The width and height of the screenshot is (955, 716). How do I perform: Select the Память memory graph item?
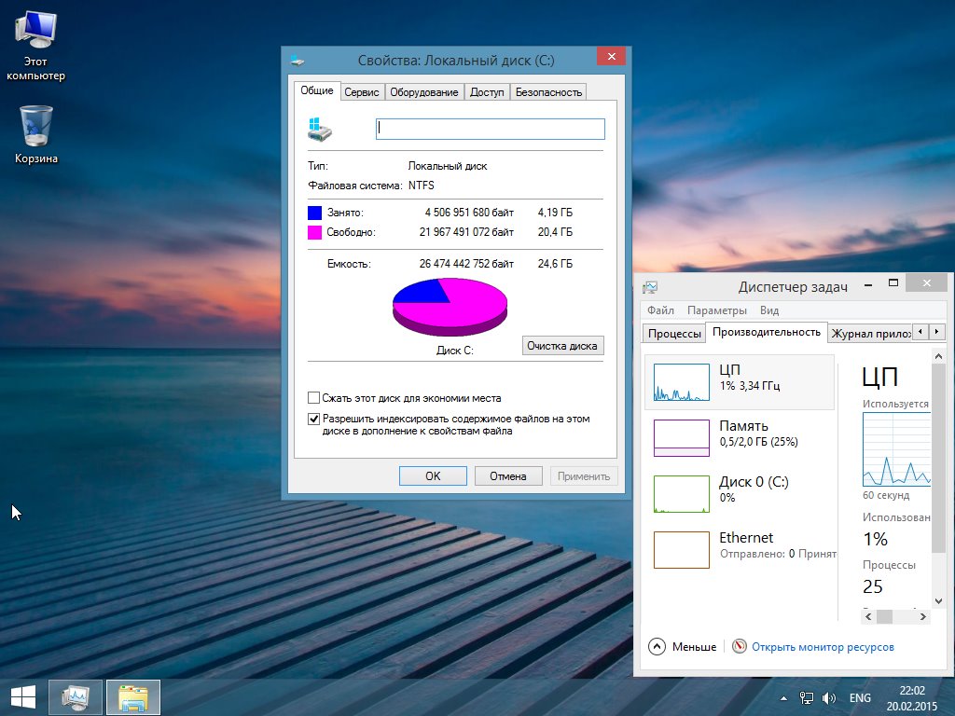click(x=682, y=438)
